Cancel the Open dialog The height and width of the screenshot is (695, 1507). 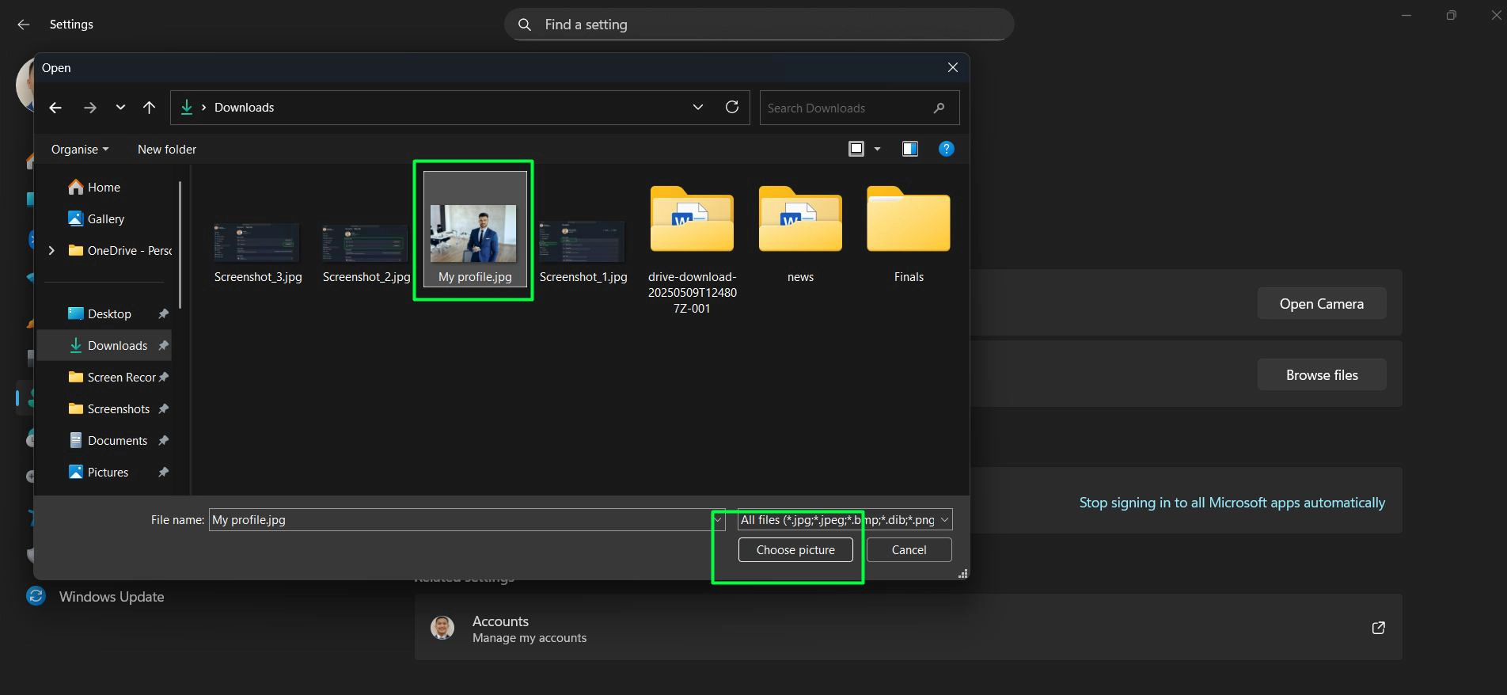(x=909, y=550)
